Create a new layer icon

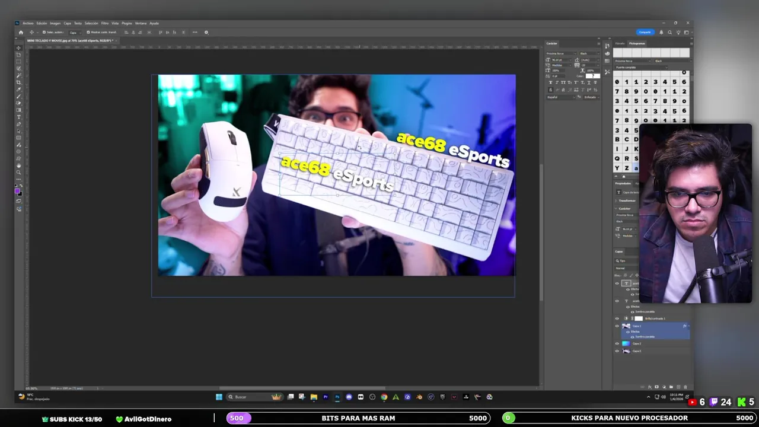[x=678, y=387]
